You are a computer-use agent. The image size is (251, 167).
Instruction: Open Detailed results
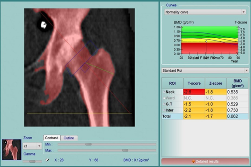[205, 161]
